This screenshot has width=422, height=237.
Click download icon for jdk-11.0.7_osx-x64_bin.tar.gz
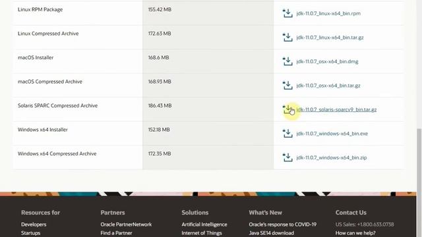tap(287, 86)
